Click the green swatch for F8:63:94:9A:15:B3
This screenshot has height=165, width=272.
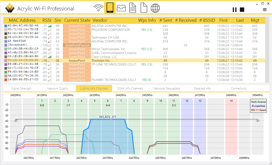[x=6, y=72]
